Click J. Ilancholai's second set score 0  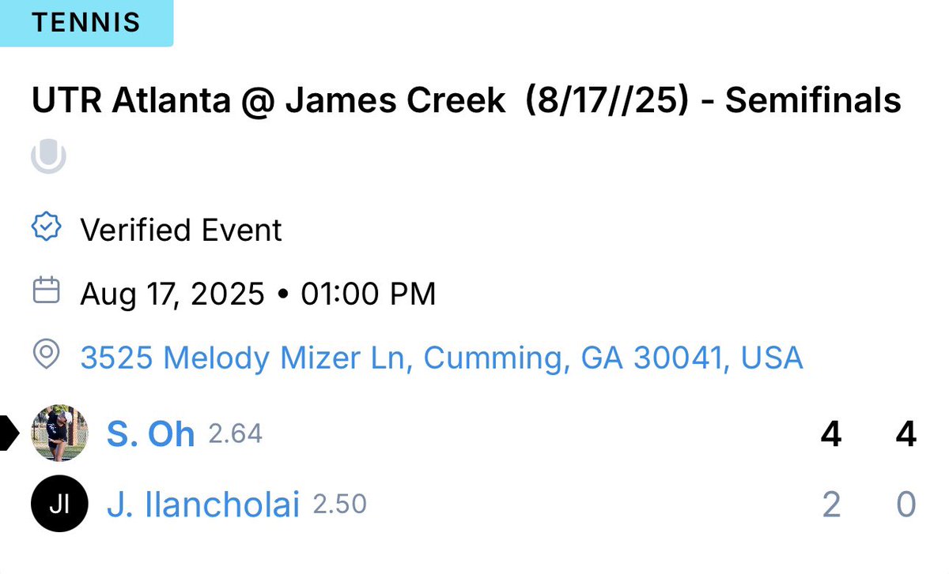pyautogui.click(x=906, y=505)
